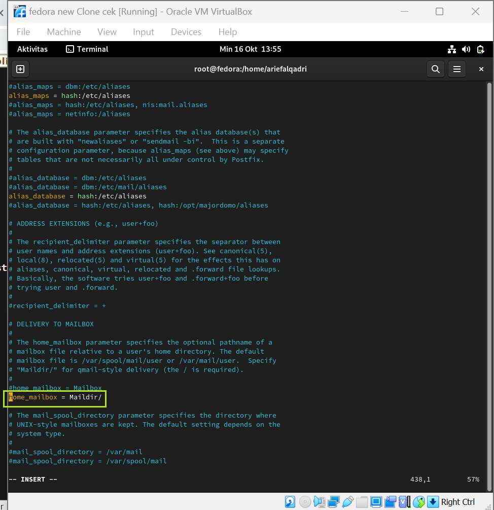Click the '# system type.' comment line
Screen dimensions: 494x510
37,434
